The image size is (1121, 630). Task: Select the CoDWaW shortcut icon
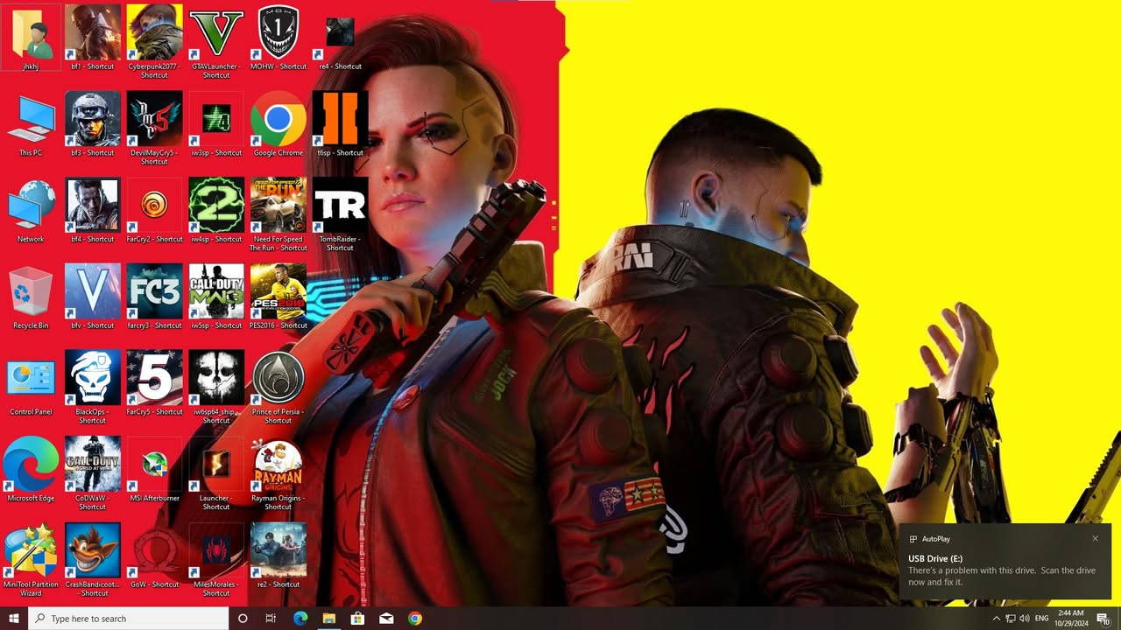(x=93, y=475)
